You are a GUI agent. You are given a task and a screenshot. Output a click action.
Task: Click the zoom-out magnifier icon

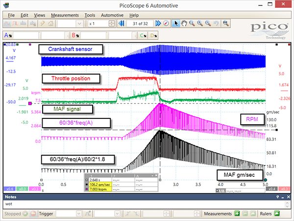pyautogui.click(x=208, y=24)
